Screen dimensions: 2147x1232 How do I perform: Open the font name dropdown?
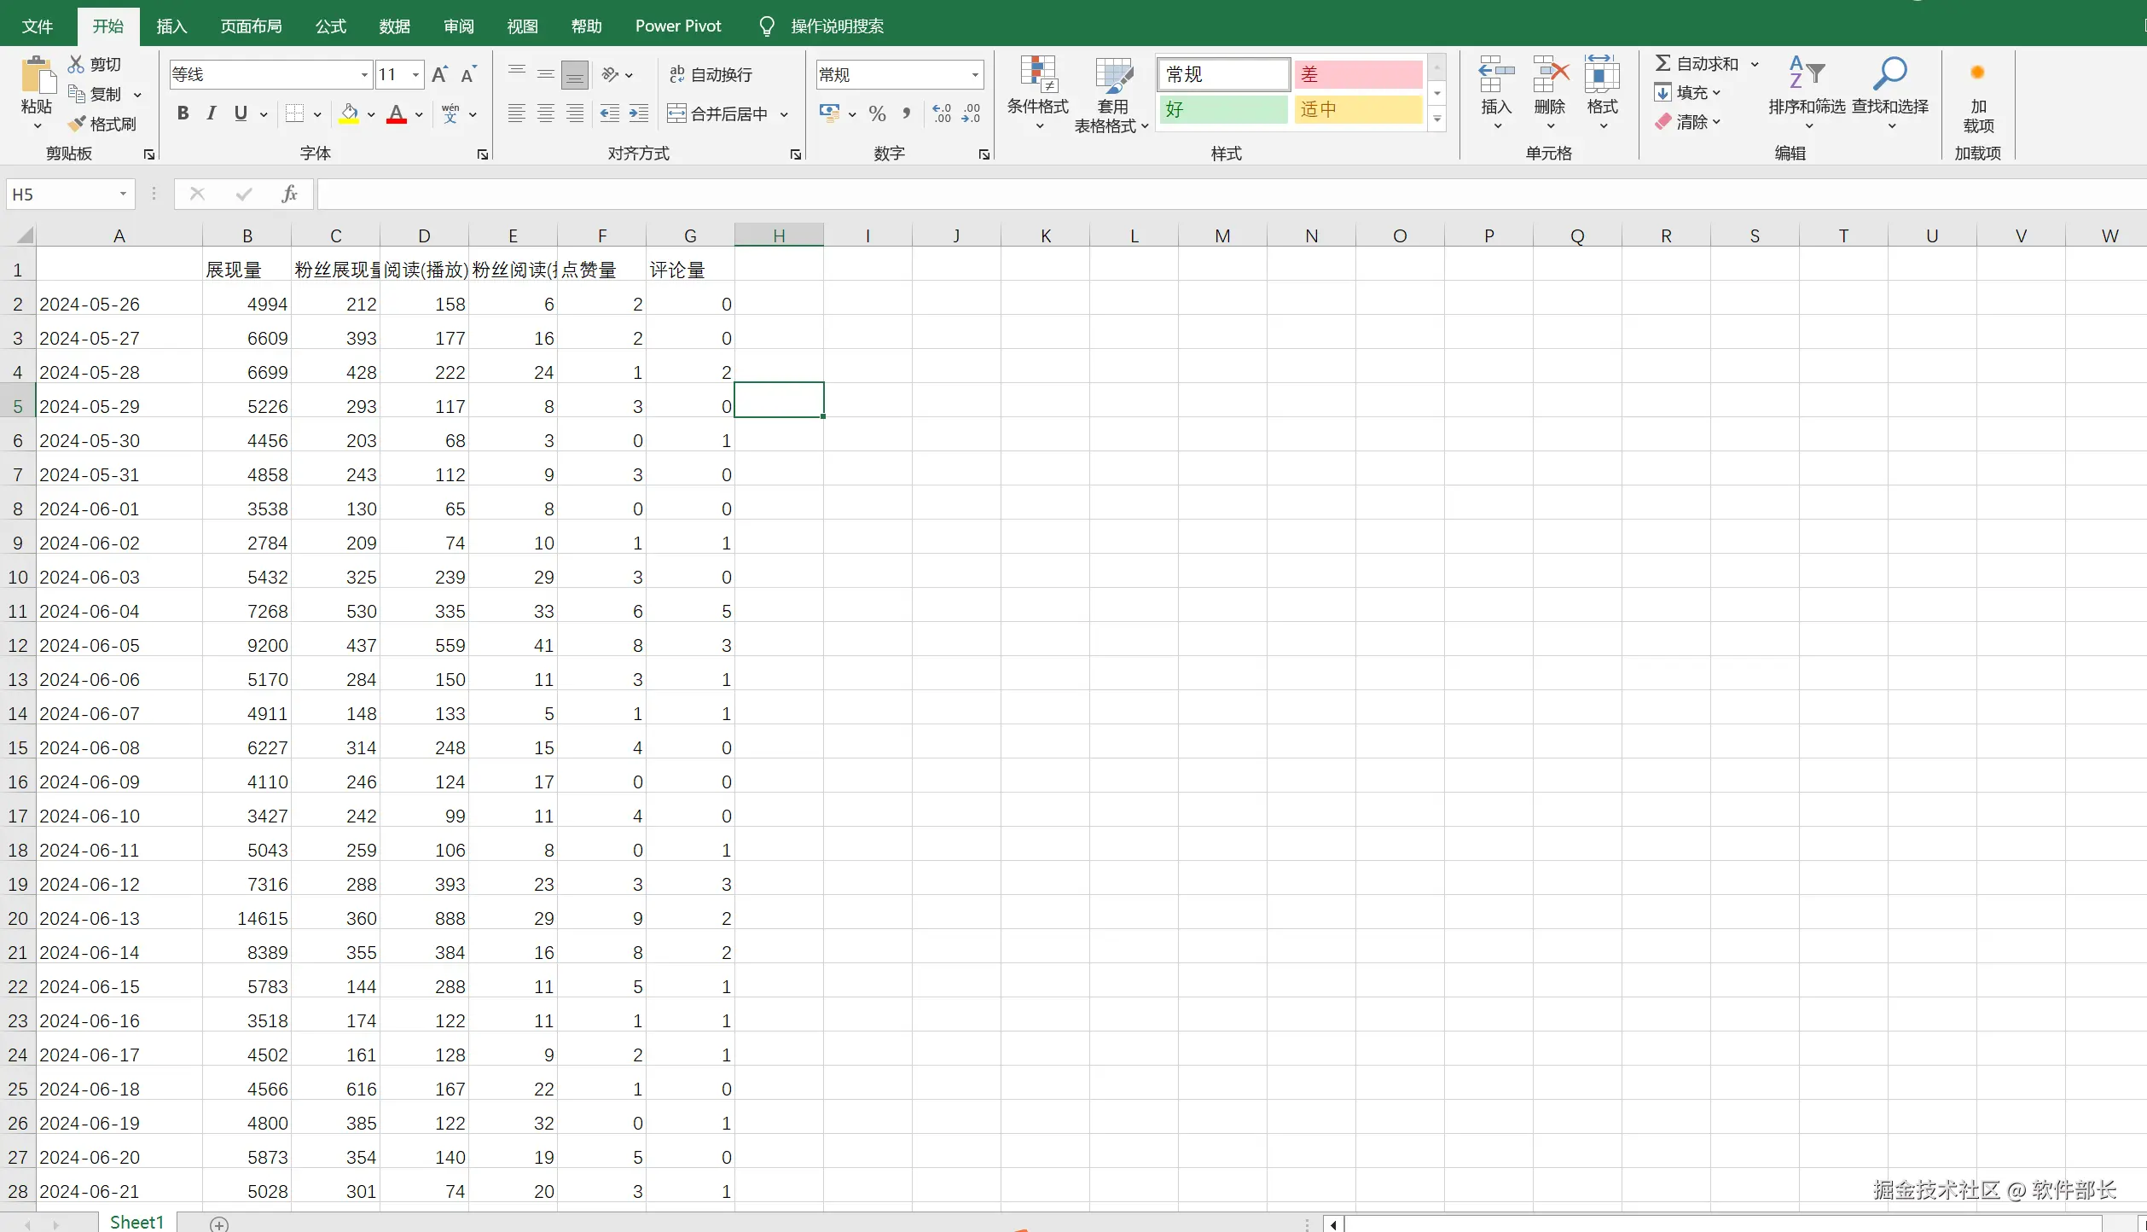pyautogui.click(x=364, y=75)
